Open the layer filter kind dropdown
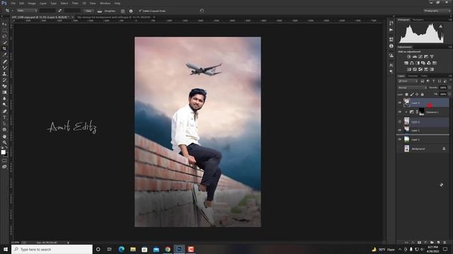This screenshot has height=254, width=453. tap(408, 81)
